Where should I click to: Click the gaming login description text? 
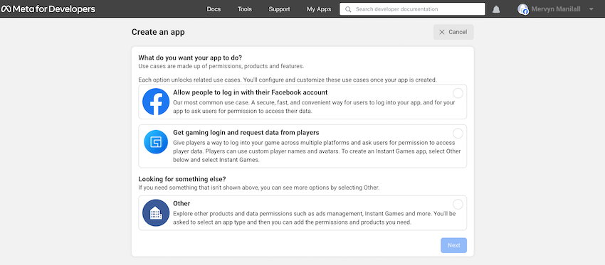point(317,151)
